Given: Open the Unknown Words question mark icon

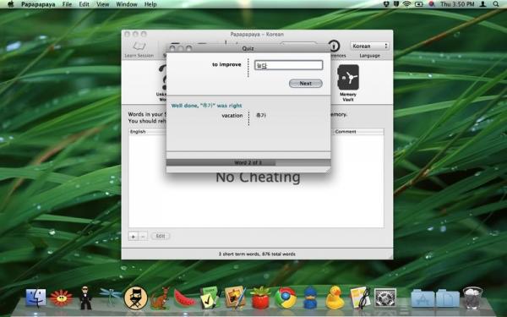Looking at the screenshot, I should (162, 78).
